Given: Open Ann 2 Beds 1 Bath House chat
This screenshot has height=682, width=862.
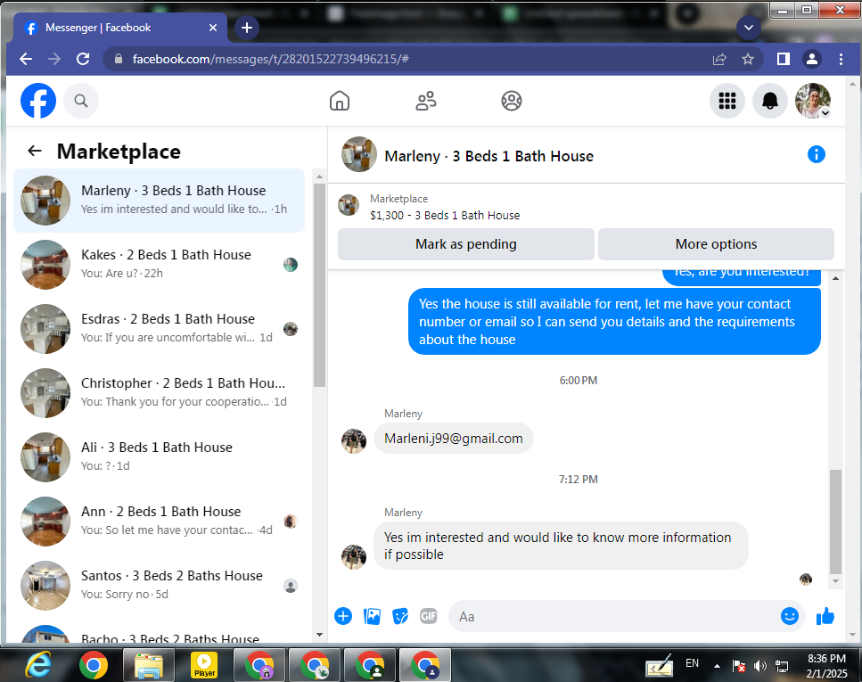Looking at the screenshot, I should (159, 522).
